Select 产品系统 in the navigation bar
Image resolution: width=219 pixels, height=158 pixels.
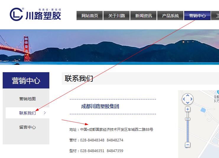[x=170, y=16]
